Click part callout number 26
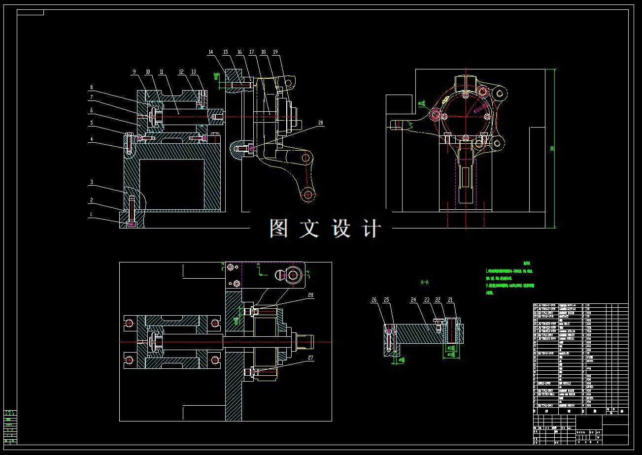This screenshot has width=642, height=455. pyautogui.click(x=374, y=300)
